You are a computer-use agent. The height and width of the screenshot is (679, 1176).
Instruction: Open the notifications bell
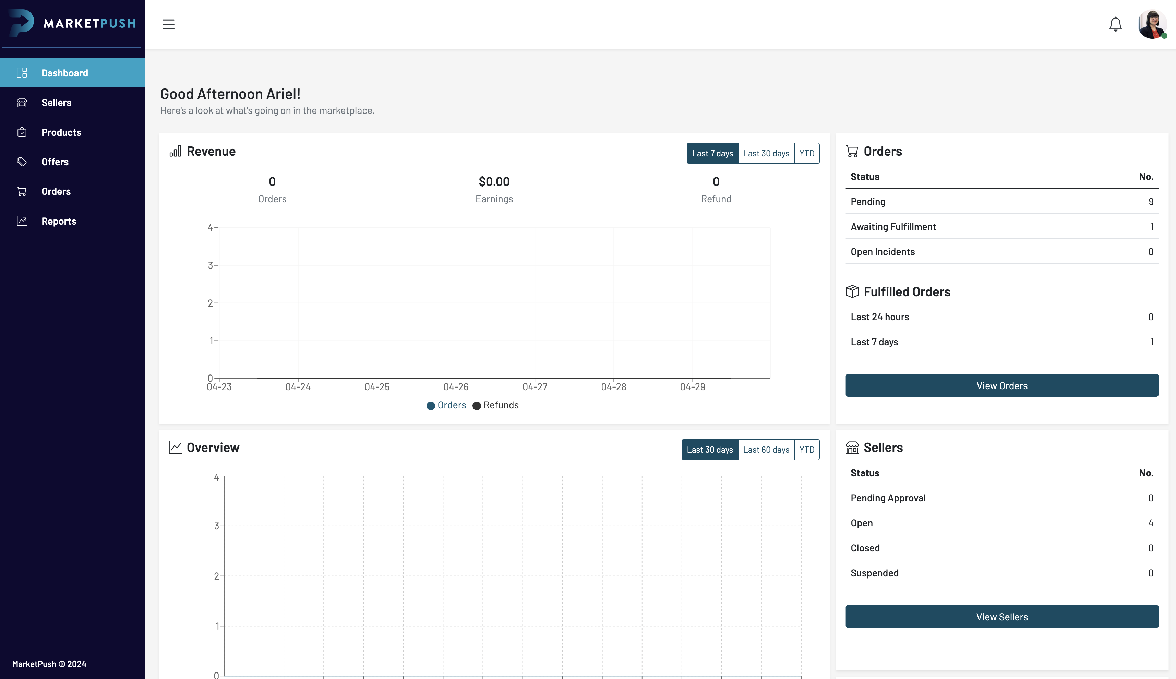coord(1115,24)
